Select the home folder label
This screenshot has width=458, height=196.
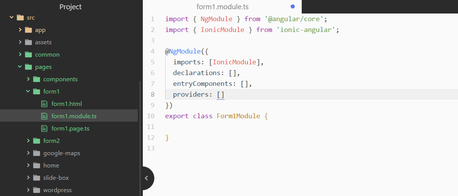click(x=51, y=165)
